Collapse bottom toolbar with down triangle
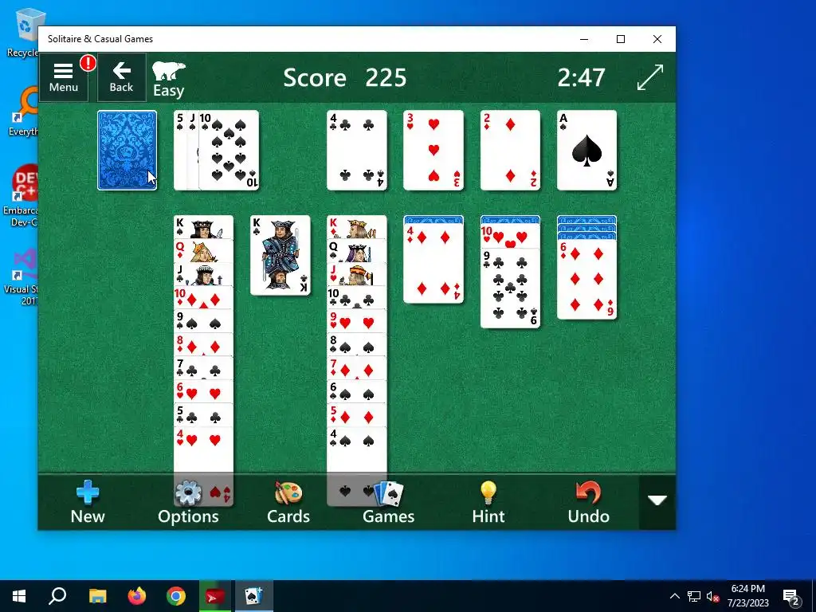Screen dimensions: 816x612 [657, 500]
